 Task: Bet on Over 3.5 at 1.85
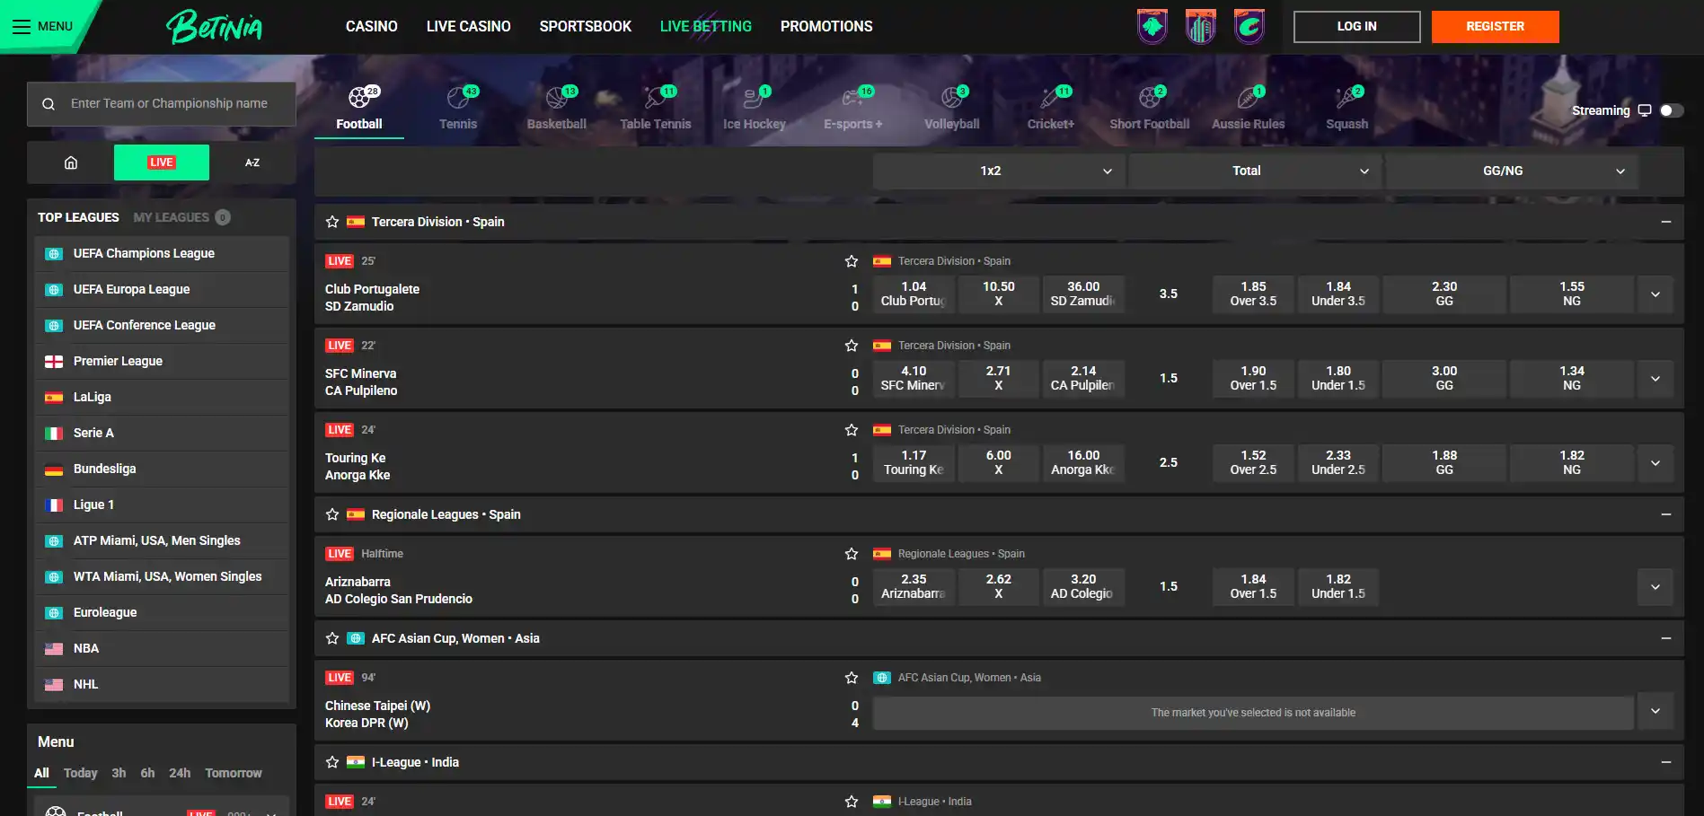pos(1253,294)
